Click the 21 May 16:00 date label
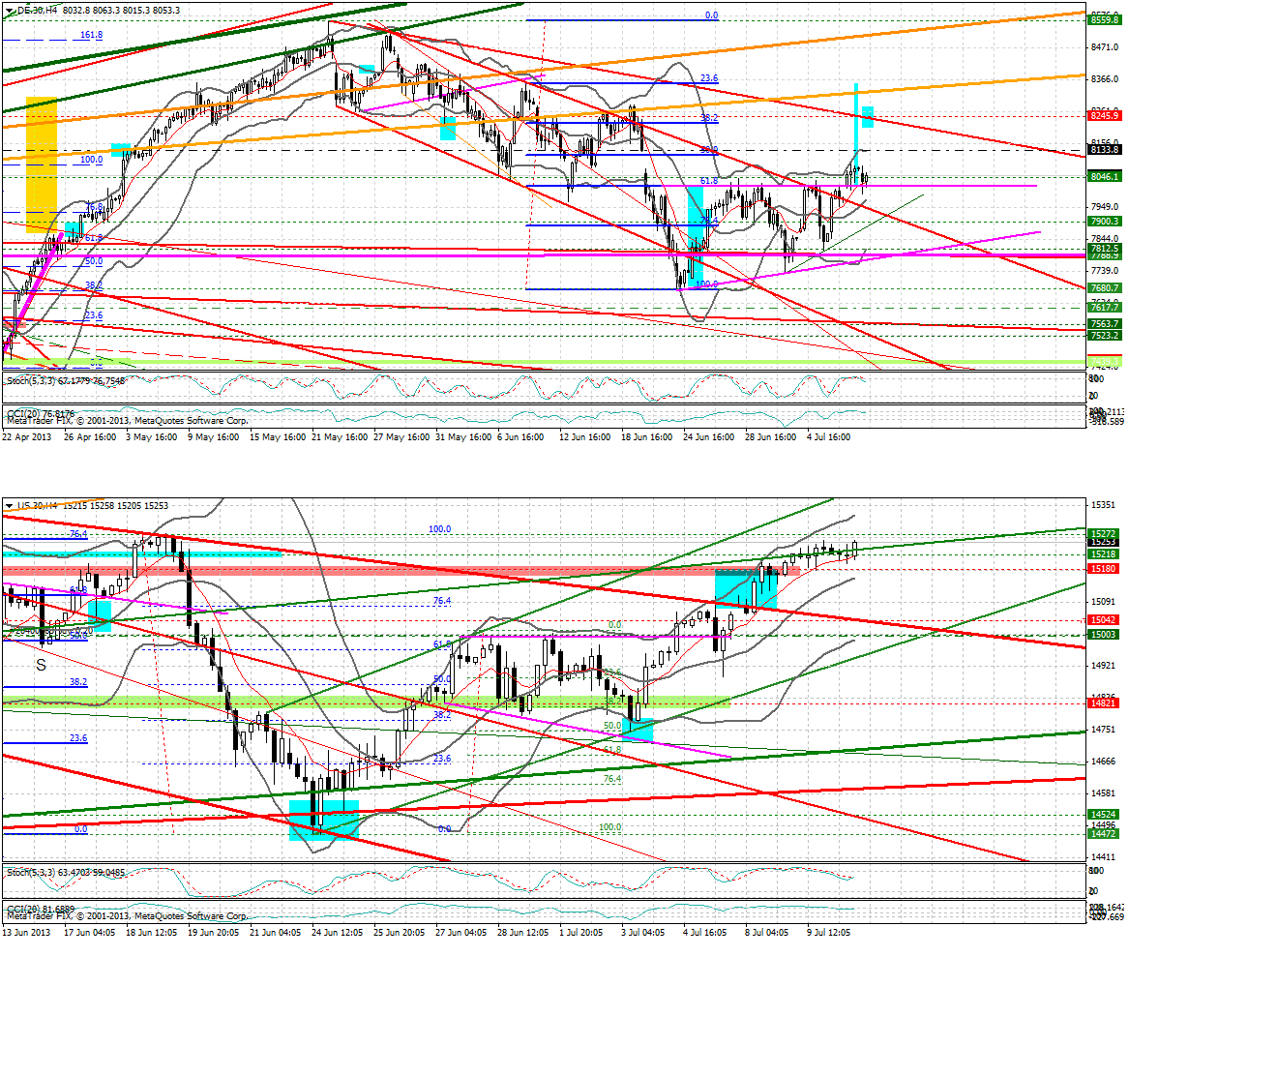Screen dimensions: 1277x1076 (x=339, y=436)
